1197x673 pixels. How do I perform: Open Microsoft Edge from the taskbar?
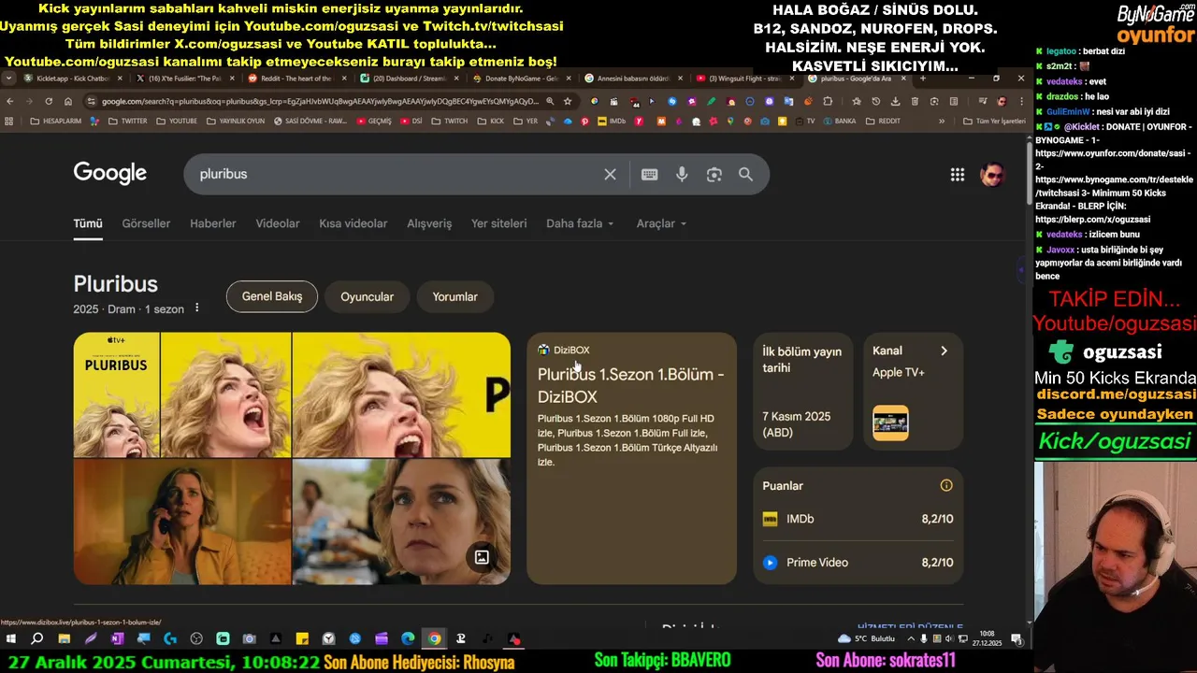(x=408, y=639)
